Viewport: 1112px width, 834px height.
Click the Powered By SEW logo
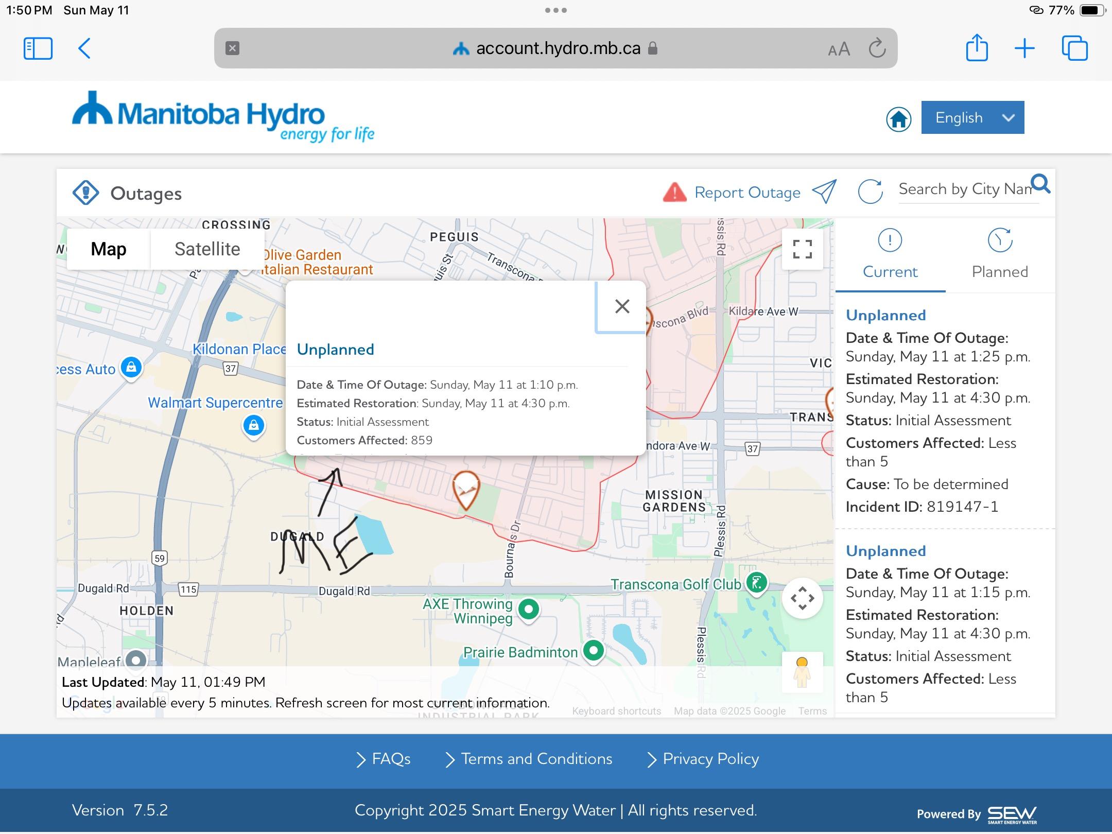point(977,814)
